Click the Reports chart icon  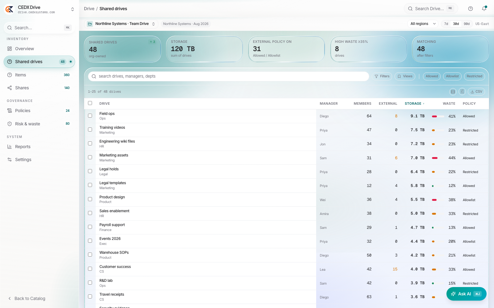[10, 147]
